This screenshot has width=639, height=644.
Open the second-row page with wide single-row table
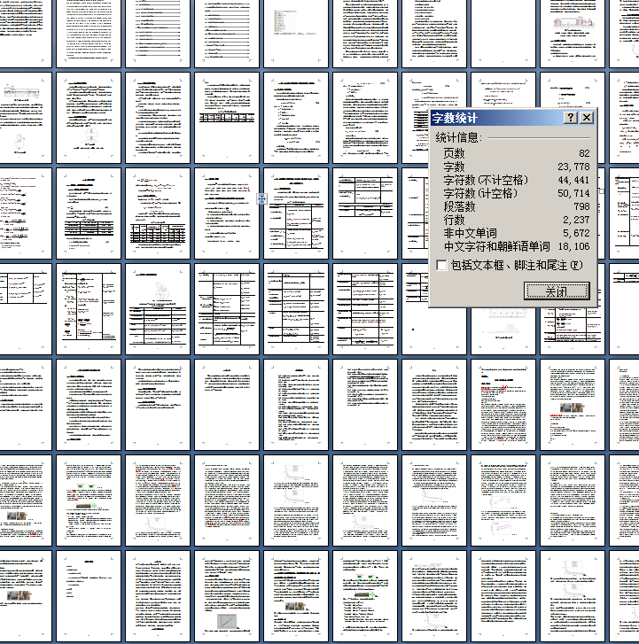tap(227, 118)
